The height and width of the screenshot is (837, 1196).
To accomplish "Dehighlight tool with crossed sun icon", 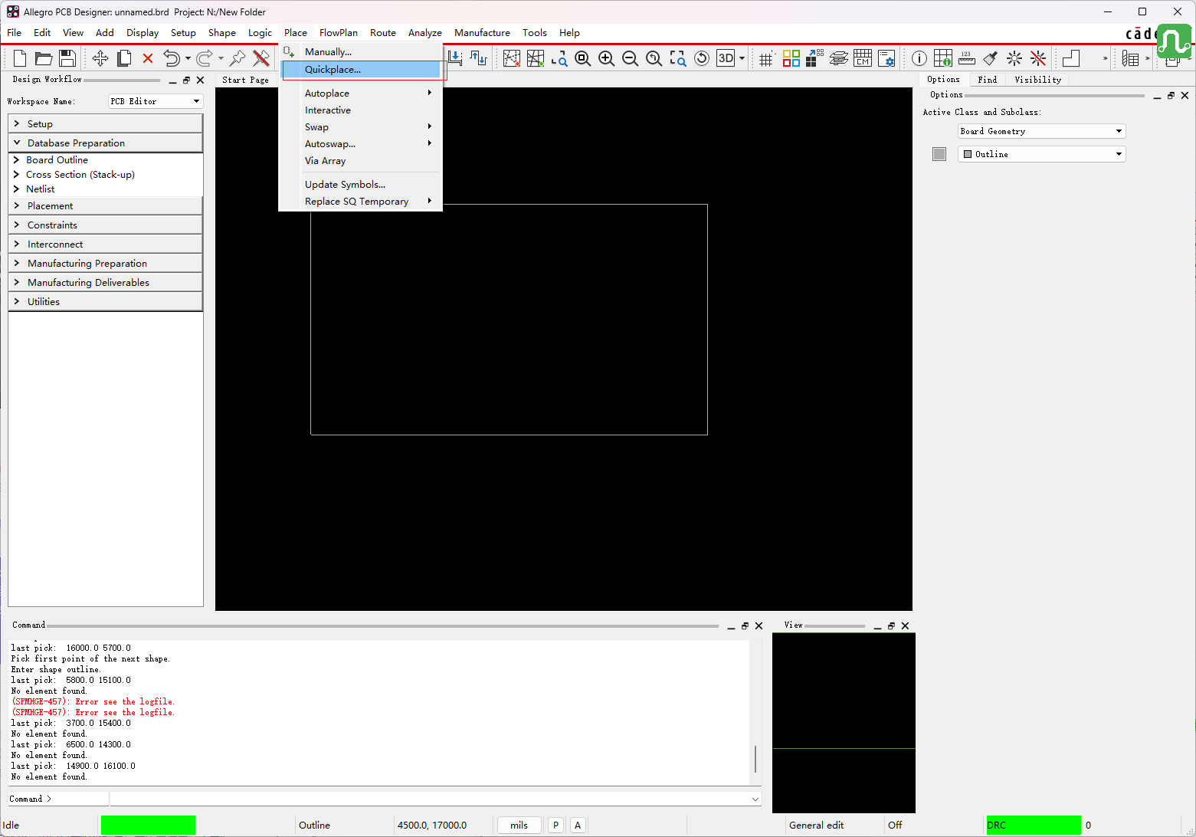I will coord(1038,58).
